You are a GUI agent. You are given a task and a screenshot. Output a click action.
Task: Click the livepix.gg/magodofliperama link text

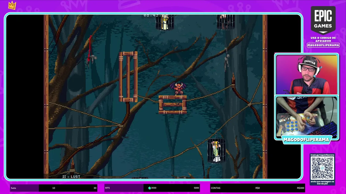click(322, 155)
